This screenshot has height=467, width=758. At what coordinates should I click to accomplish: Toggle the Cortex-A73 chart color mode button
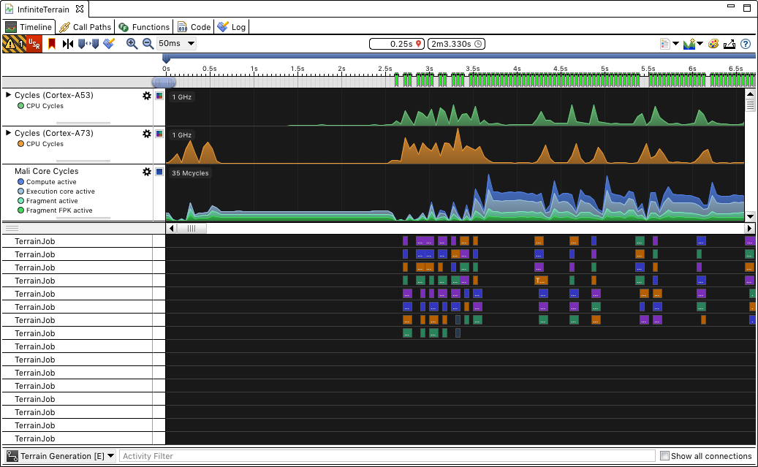pyautogui.click(x=159, y=134)
